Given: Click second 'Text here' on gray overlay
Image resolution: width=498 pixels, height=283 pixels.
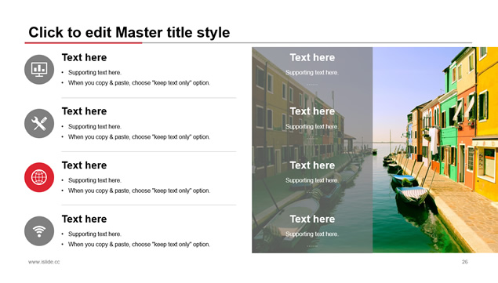Looking at the screenshot, I should 312,111.
